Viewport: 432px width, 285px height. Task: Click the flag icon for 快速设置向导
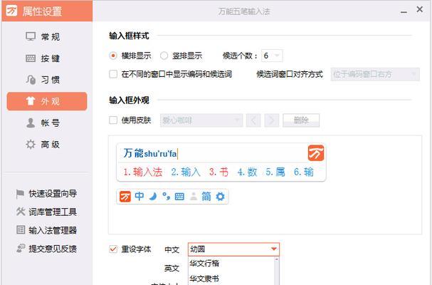[x=20, y=194]
